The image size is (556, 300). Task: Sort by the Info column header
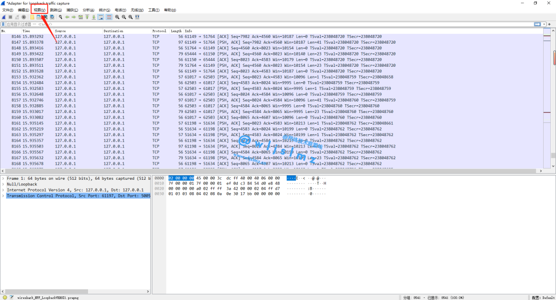click(363, 31)
